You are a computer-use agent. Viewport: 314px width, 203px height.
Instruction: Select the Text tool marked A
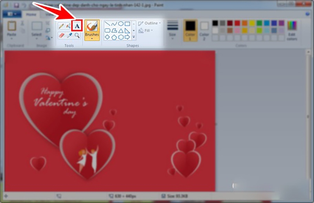[77, 26]
